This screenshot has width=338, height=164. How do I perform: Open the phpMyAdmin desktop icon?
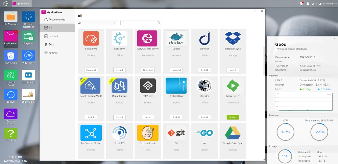(x=28, y=94)
